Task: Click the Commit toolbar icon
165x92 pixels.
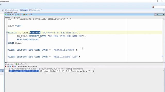Action: coord(18,15)
